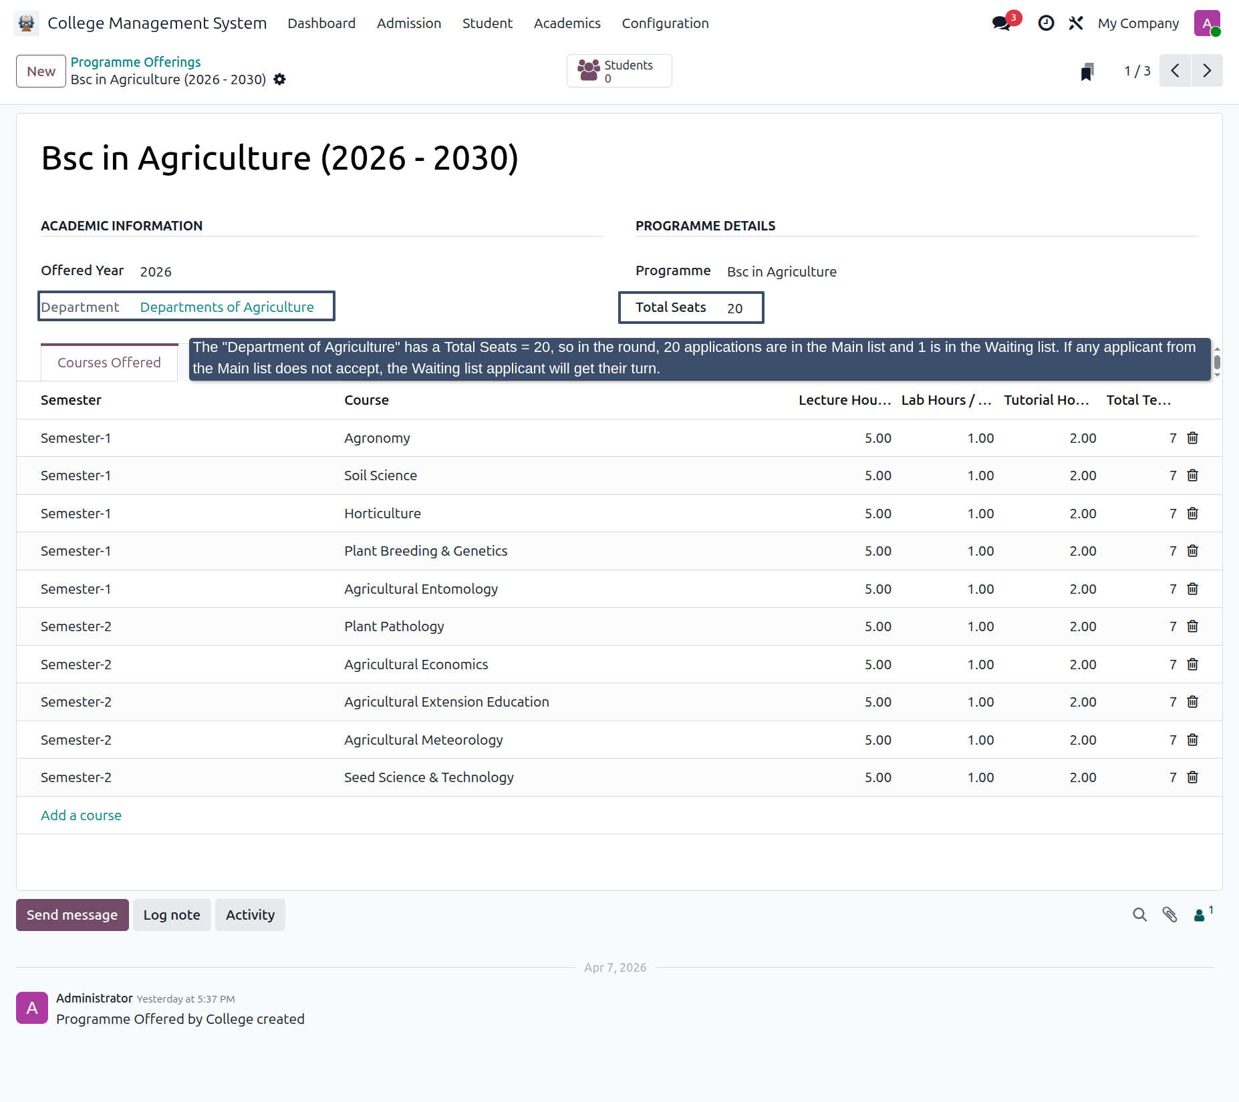This screenshot has height=1102, width=1239.
Task: Go to the previous record arrow
Action: pyautogui.click(x=1175, y=71)
